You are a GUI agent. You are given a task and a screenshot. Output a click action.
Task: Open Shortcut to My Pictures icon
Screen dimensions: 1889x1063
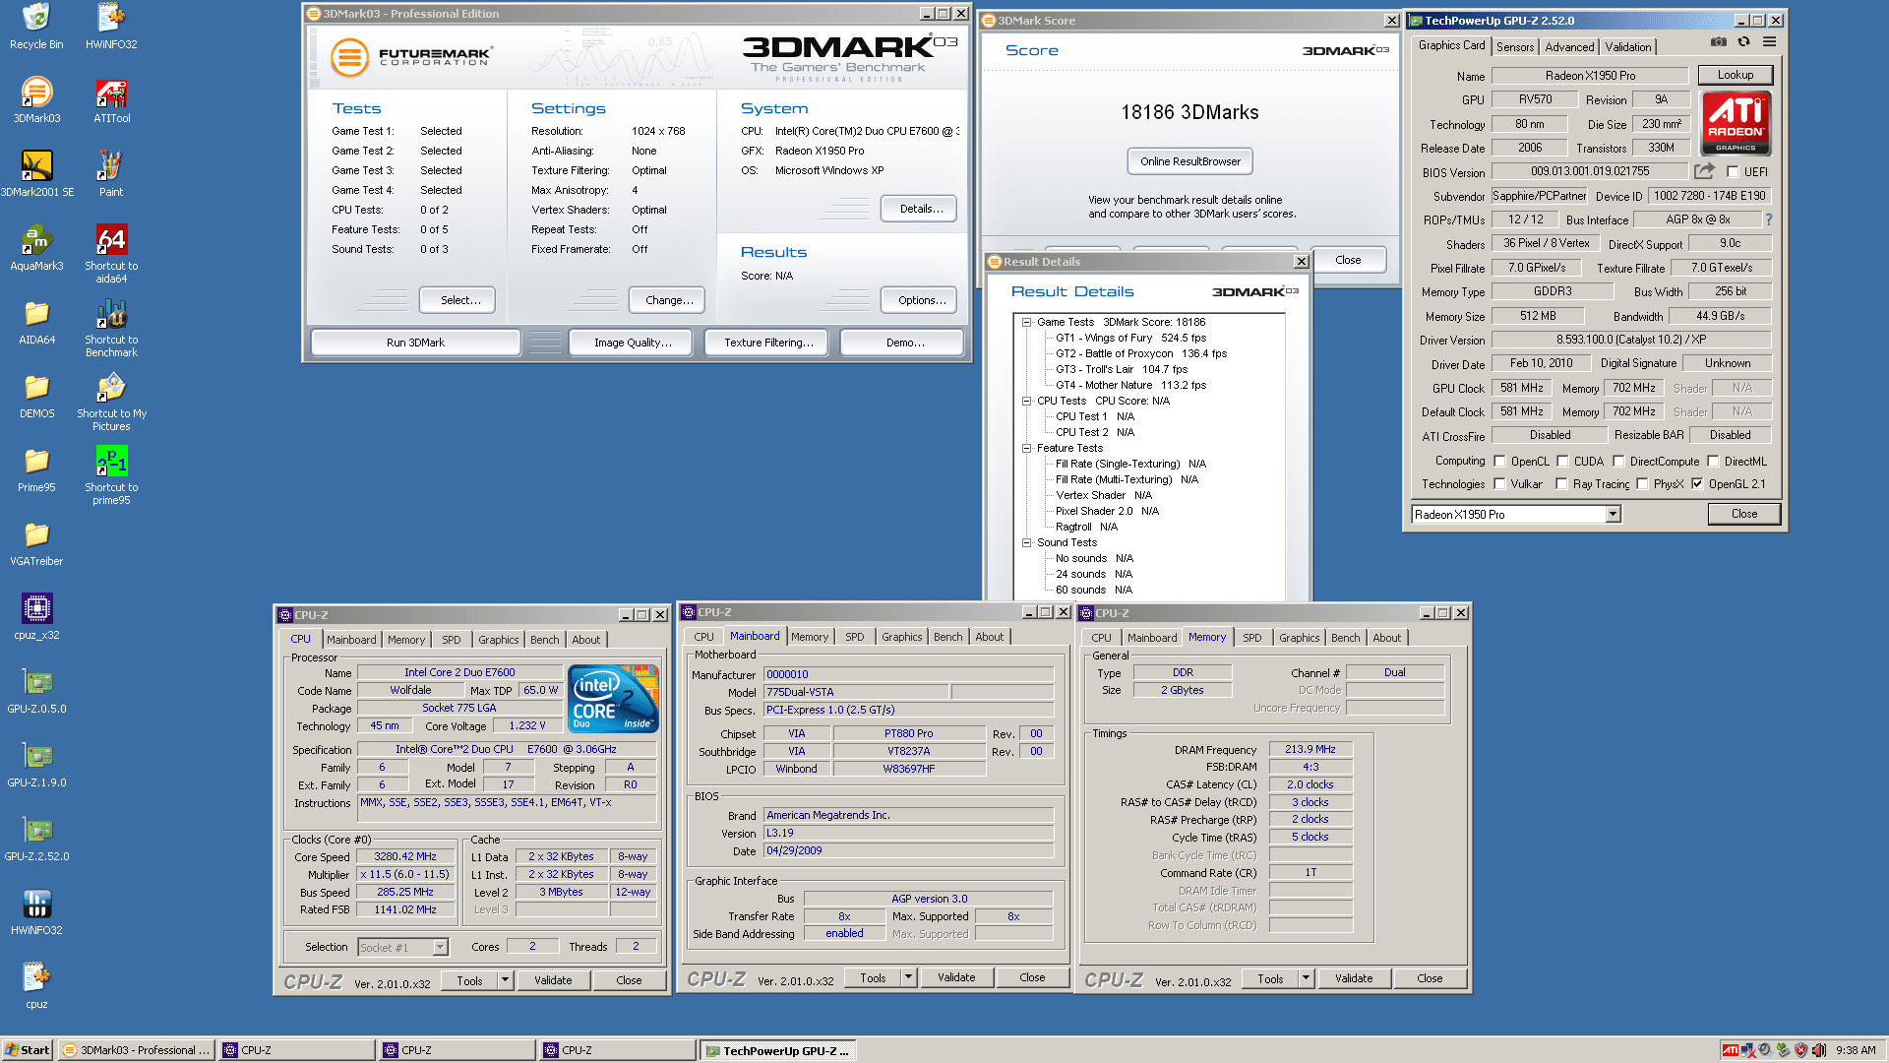[111, 402]
